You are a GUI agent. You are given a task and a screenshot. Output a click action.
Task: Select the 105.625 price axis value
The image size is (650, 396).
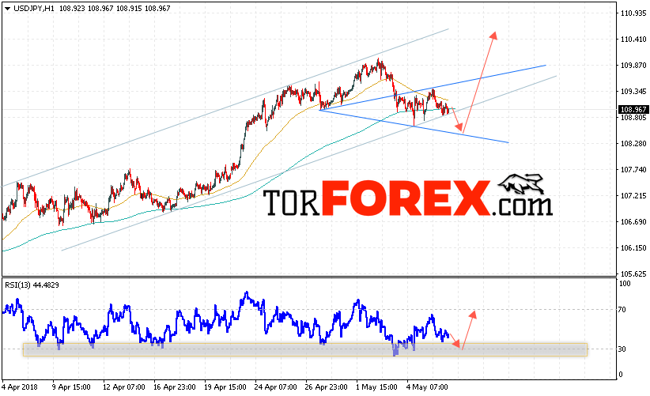633,273
